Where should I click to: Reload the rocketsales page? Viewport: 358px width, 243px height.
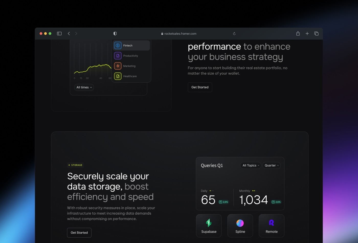tap(234, 34)
